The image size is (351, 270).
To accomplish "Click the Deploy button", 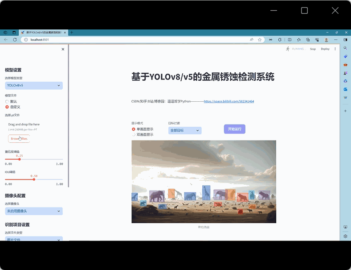I will point(325,49).
